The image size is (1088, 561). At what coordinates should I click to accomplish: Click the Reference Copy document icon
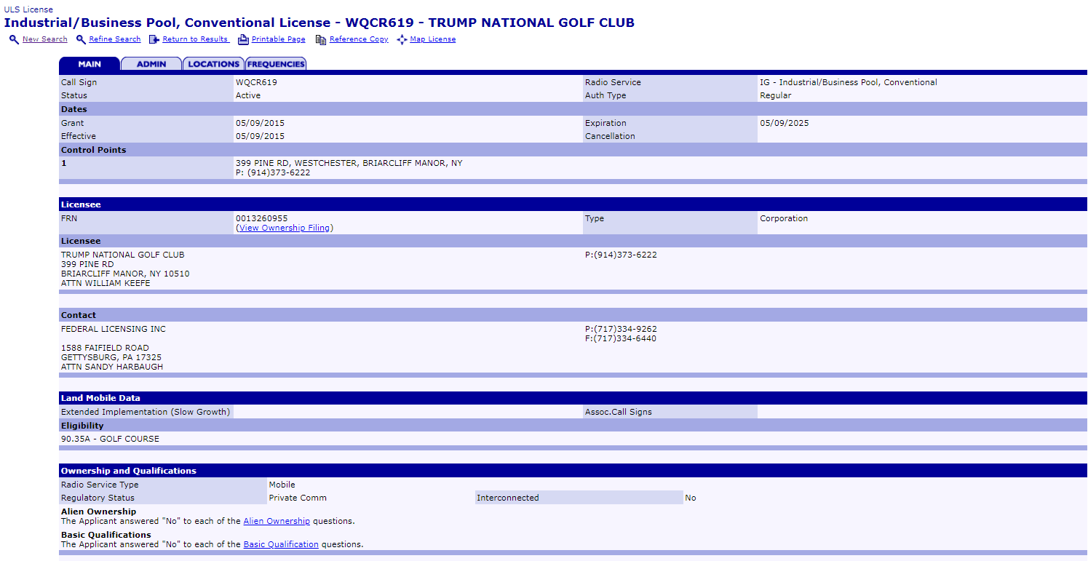tap(321, 39)
